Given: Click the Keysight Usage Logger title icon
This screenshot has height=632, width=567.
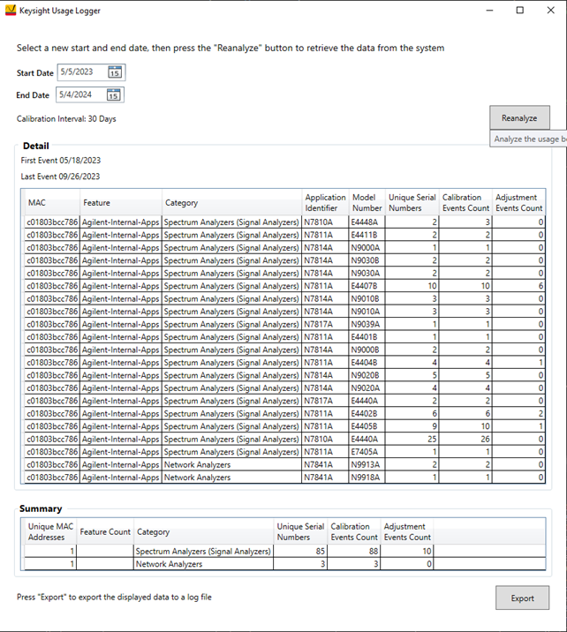Looking at the screenshot, I should (x=11, y=11).
